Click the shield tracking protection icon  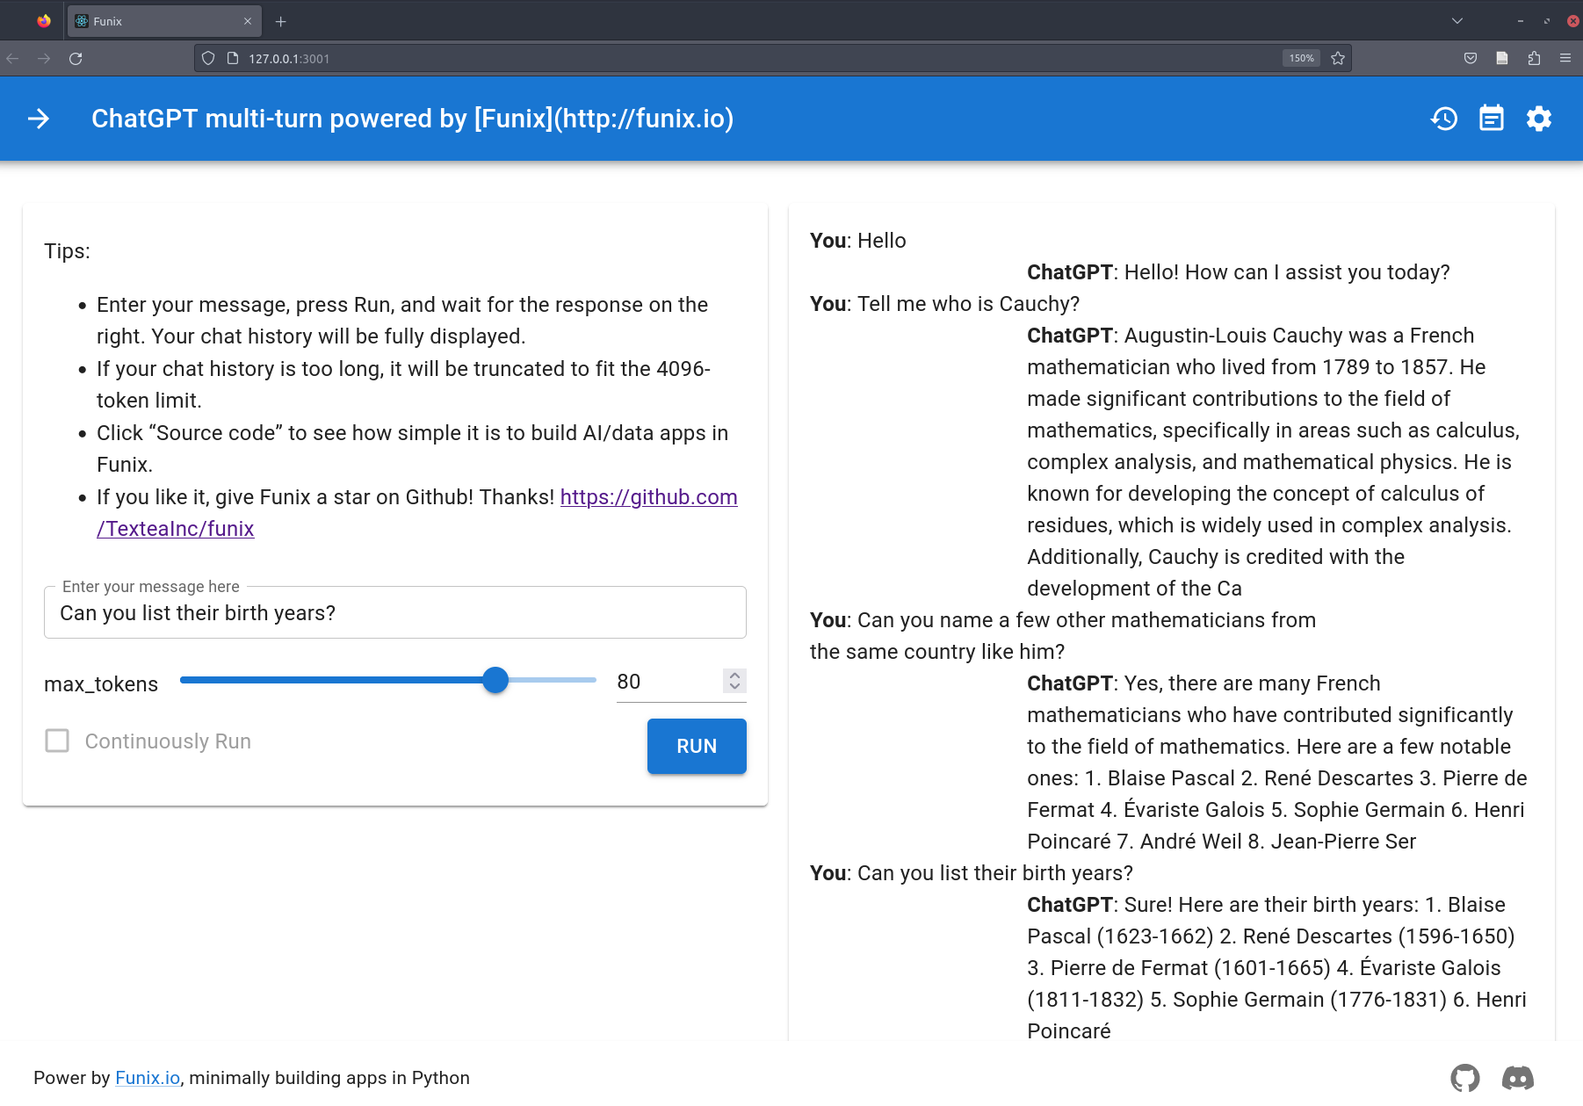[x=208, y=59]
